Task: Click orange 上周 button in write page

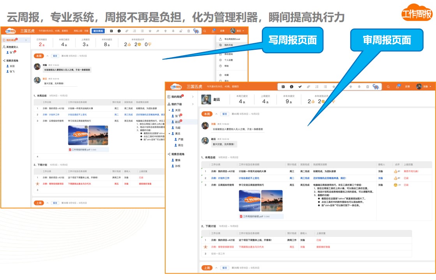Action: [39, 203]
